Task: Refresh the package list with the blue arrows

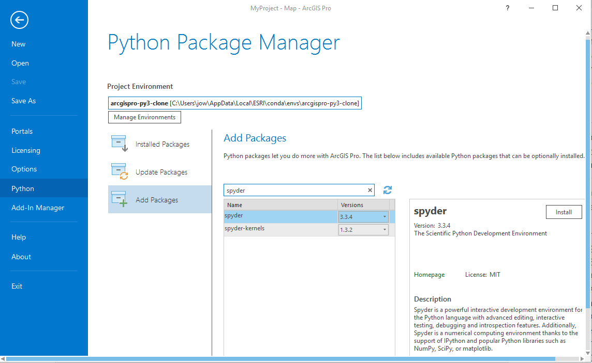Action: 388,191
